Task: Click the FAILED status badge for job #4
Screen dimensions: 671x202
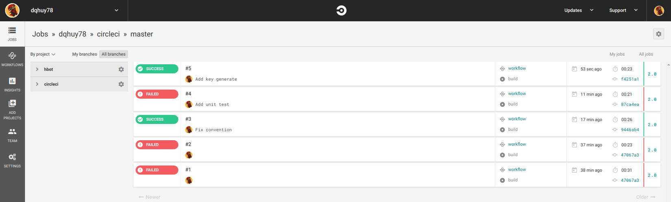Action: pyautogui.click(x=157, y=94)
